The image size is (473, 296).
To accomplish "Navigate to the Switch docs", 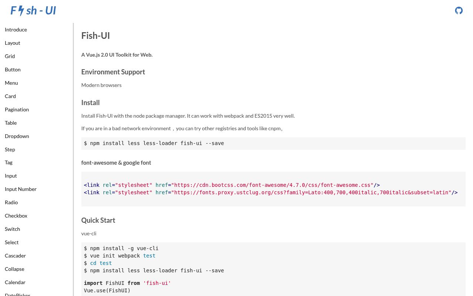I will point(13,229).
